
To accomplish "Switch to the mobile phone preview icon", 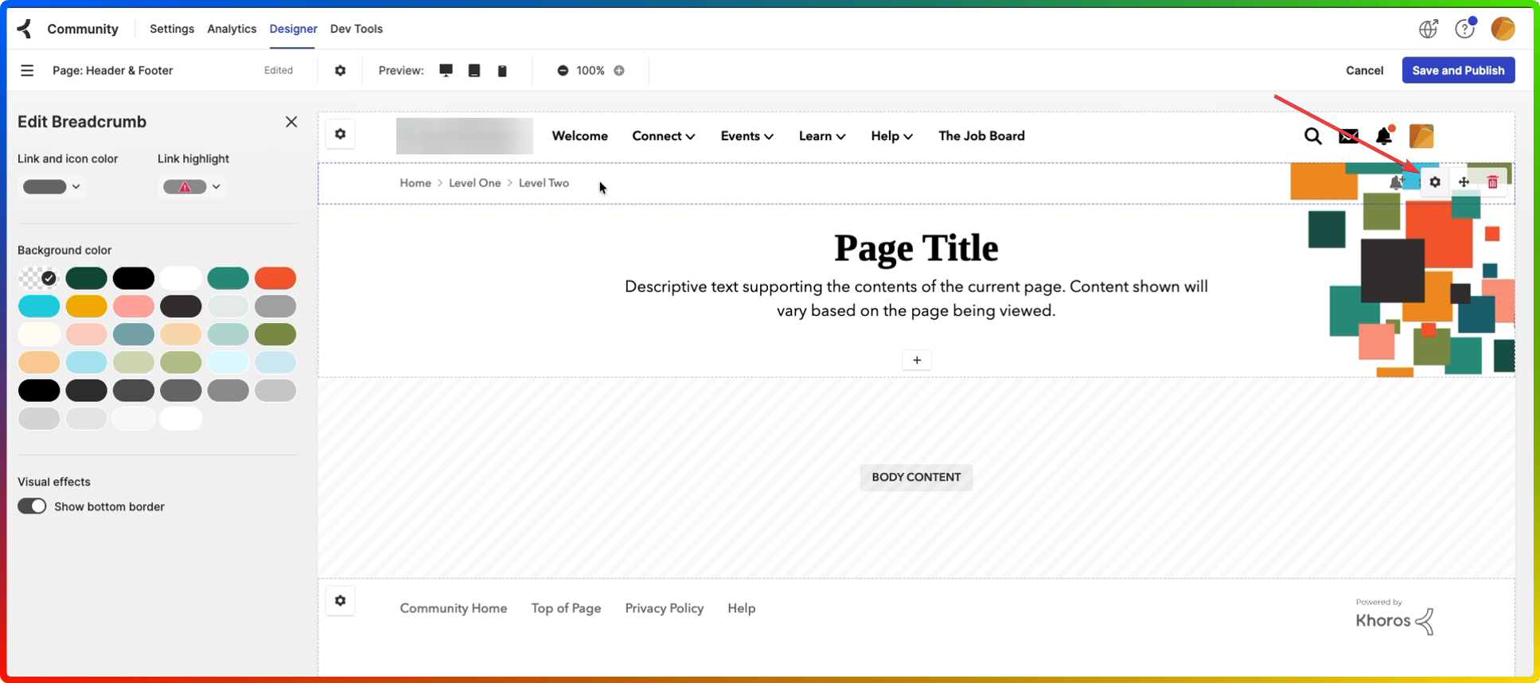I will (x=502, y=71).
